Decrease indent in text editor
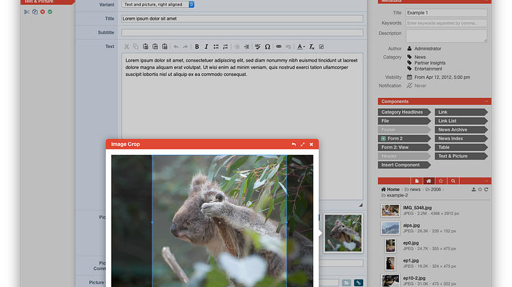This screenshot has height=287, width=512. pos(237,47)
